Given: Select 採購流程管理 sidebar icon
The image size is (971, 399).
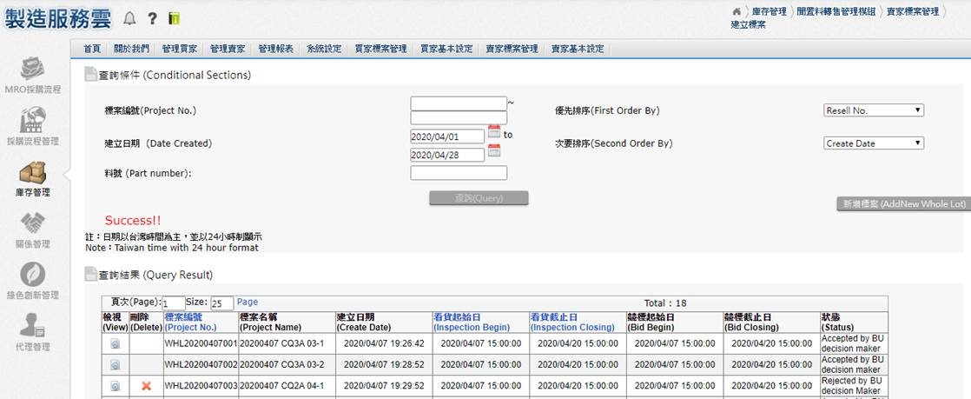Looking at the screenshot, I should point(34,120).
